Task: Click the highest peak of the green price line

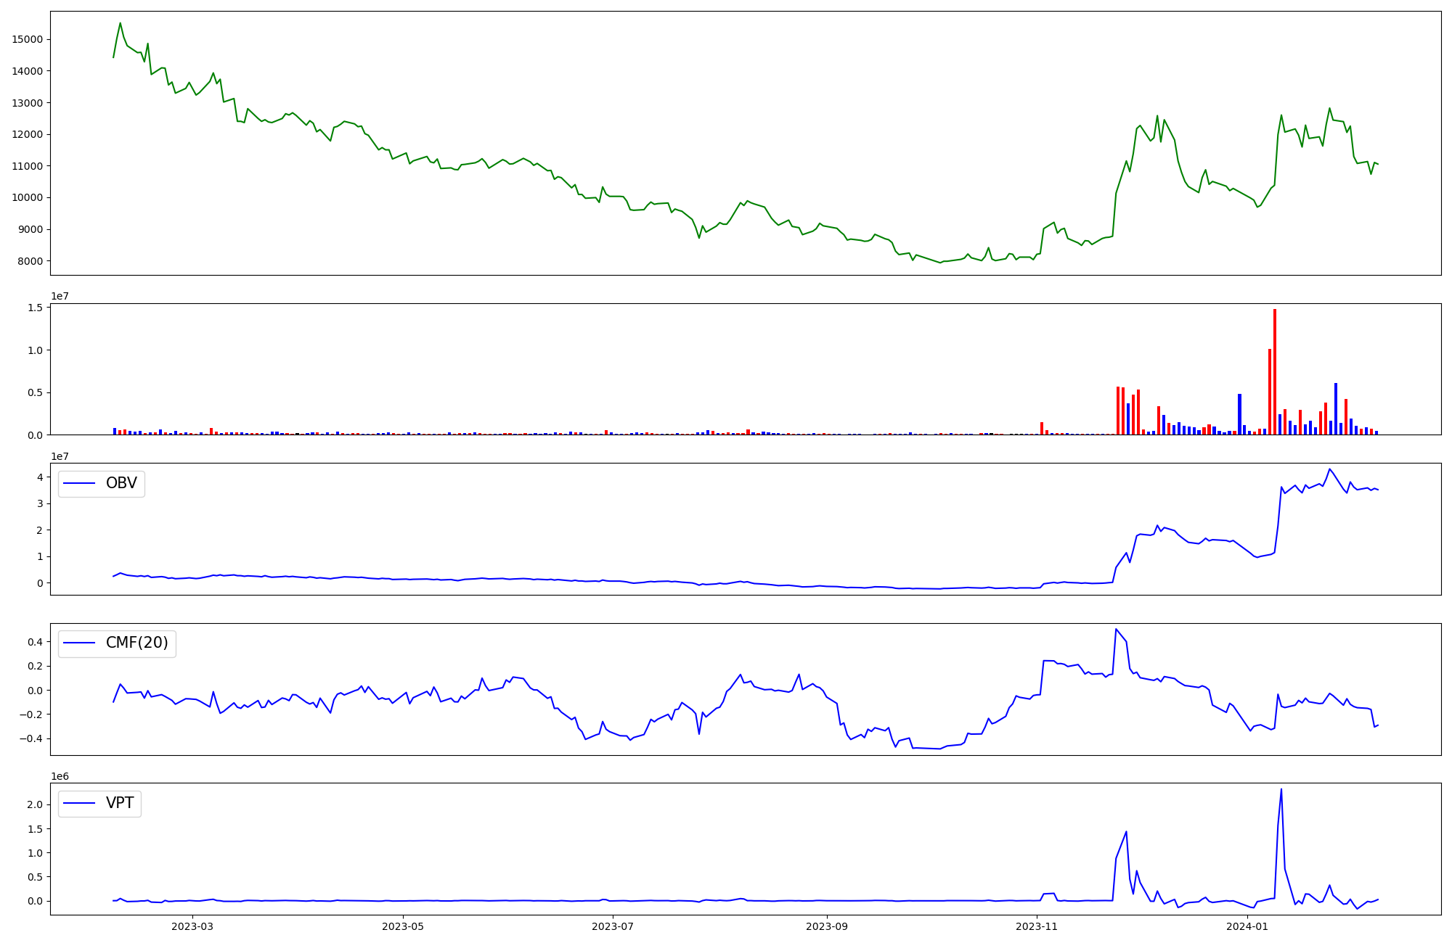Action: [121, 23]
